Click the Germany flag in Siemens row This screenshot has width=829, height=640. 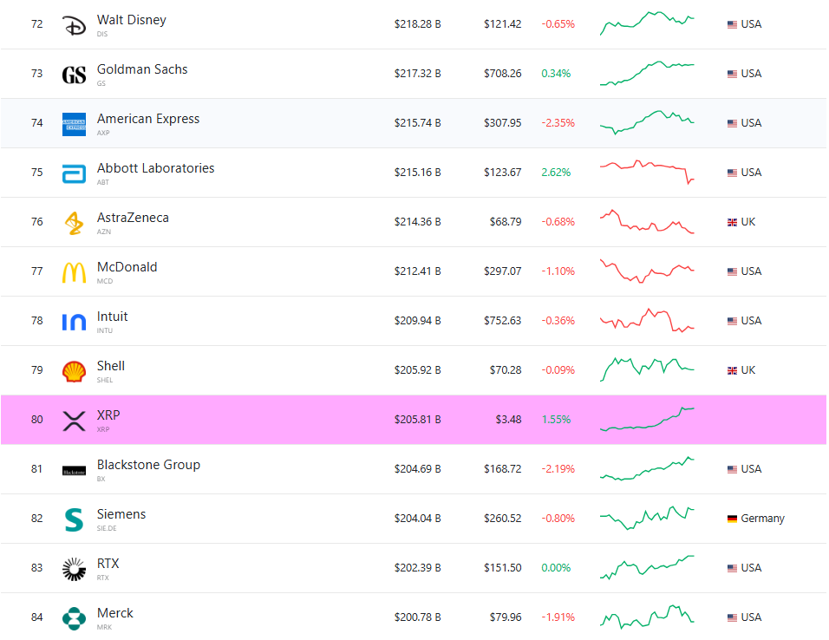[732, 519]
